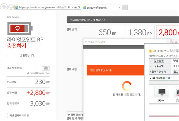This screenshot has height=121, width=179.
Task: Click the dusmail@naver.com email text
Action: 38,73
